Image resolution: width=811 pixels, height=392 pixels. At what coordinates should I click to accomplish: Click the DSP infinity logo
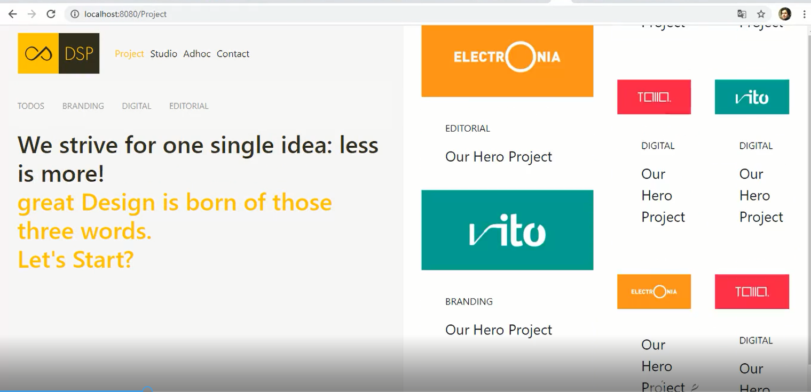coord(58,53)
